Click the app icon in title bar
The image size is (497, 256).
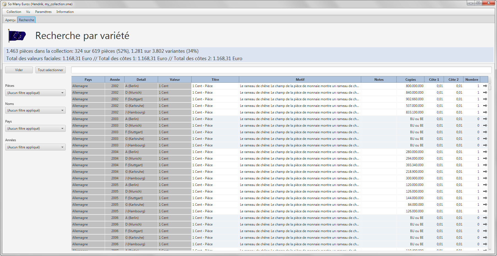(x=4, y=4)
